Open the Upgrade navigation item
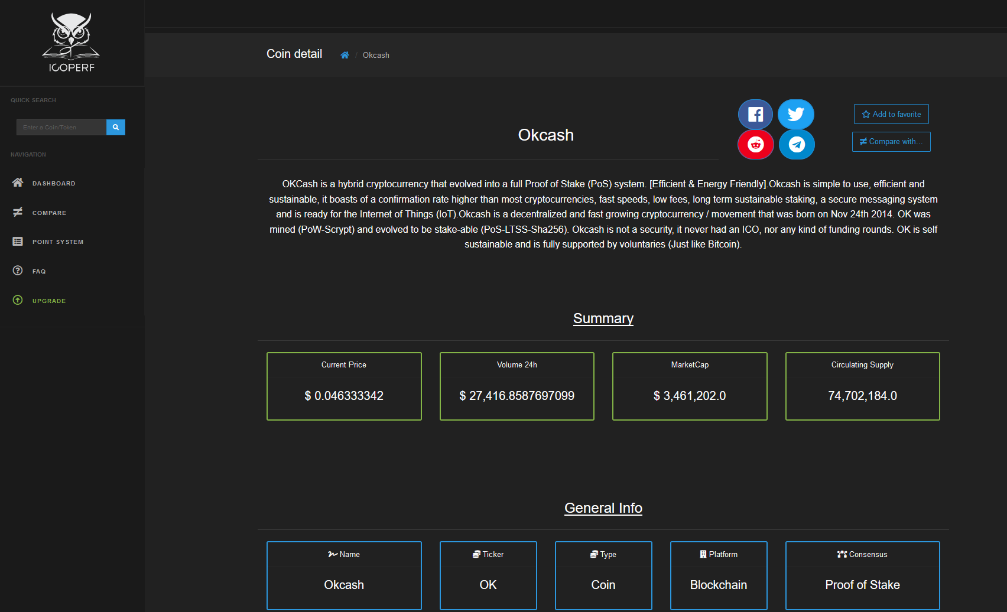The image size is (1007, 612). [49, 301]
